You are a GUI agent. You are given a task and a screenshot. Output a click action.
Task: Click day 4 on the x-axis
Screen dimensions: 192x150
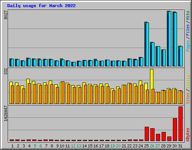coord(29,146)
